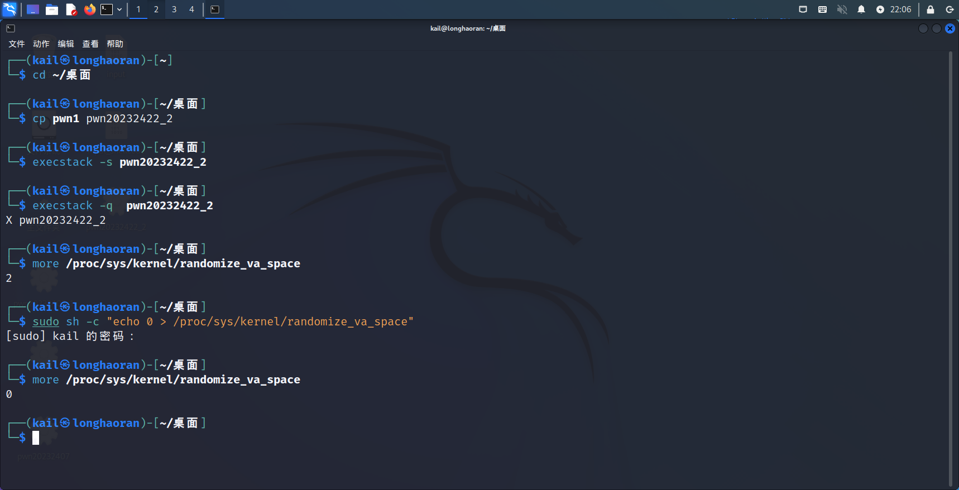This screenshot has width=959, height=490.
Task: Click the window title 'kail@longhaoran: ~/桌面'
Action: [x=468, y=28]
